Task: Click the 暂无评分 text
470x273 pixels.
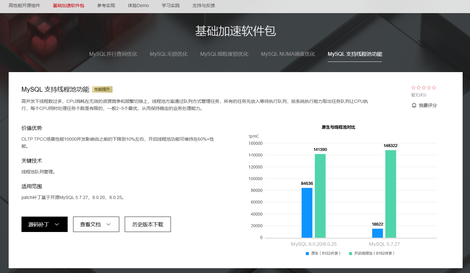Action: point(419,95)
